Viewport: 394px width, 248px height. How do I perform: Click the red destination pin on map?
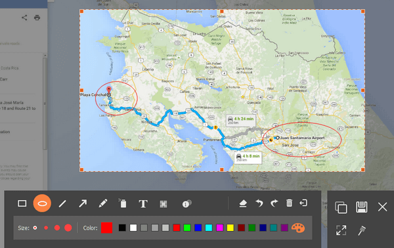(x=109, y=90)
